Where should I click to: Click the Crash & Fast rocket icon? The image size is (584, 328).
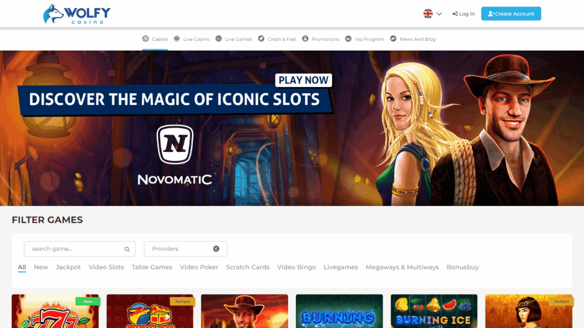[261, 39]
